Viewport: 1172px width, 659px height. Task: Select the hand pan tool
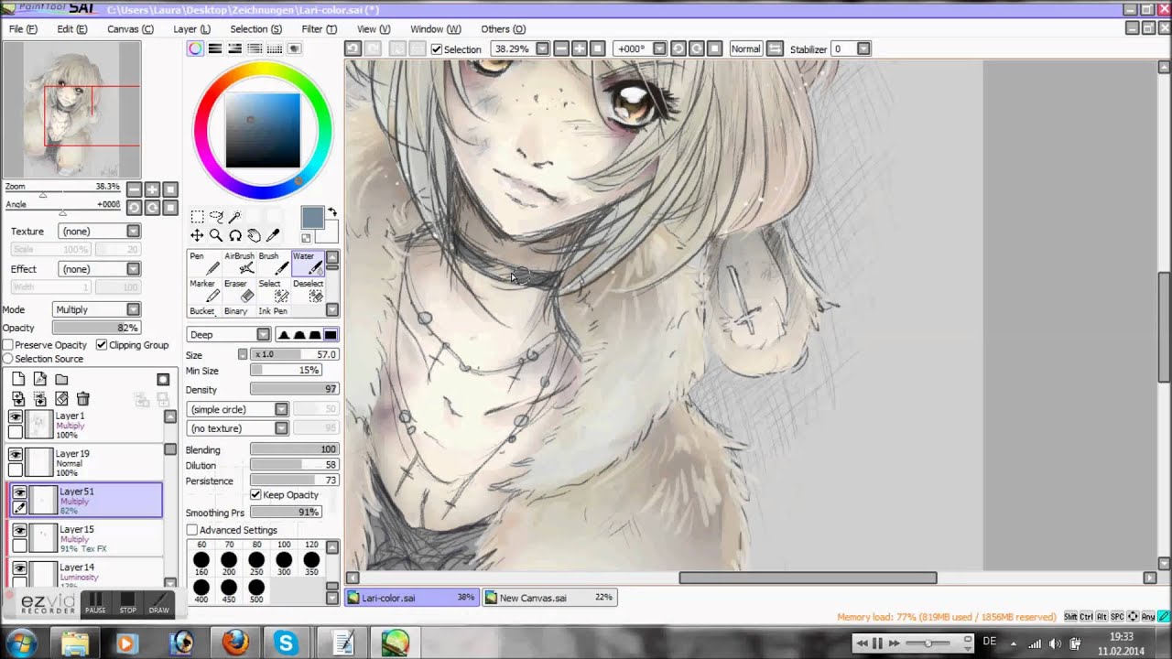[x=254, y=236]
